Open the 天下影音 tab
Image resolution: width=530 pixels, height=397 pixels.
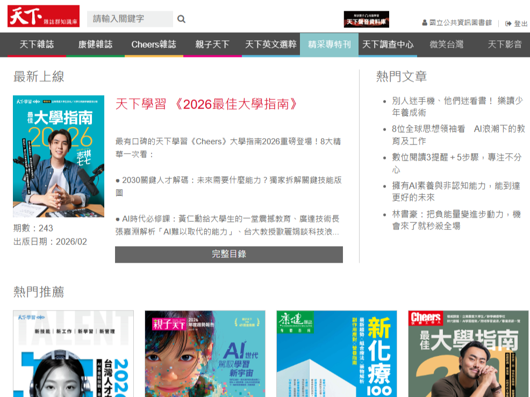pos(505,44)
